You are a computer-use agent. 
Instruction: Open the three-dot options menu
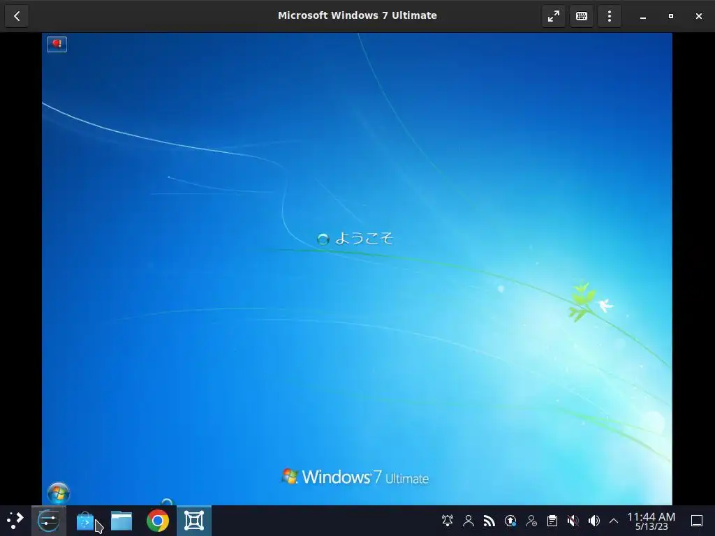[609, 16]
